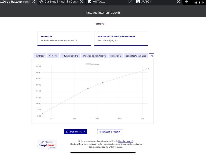206x155 pixels.
Task: Close the HistoVec Rapport vendeur browser tab
Action: click(x=33, y=2)
